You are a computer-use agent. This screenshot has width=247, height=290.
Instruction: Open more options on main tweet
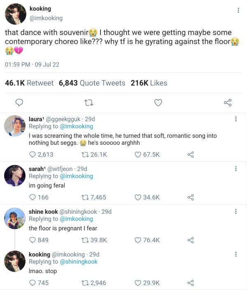(238, 10)
